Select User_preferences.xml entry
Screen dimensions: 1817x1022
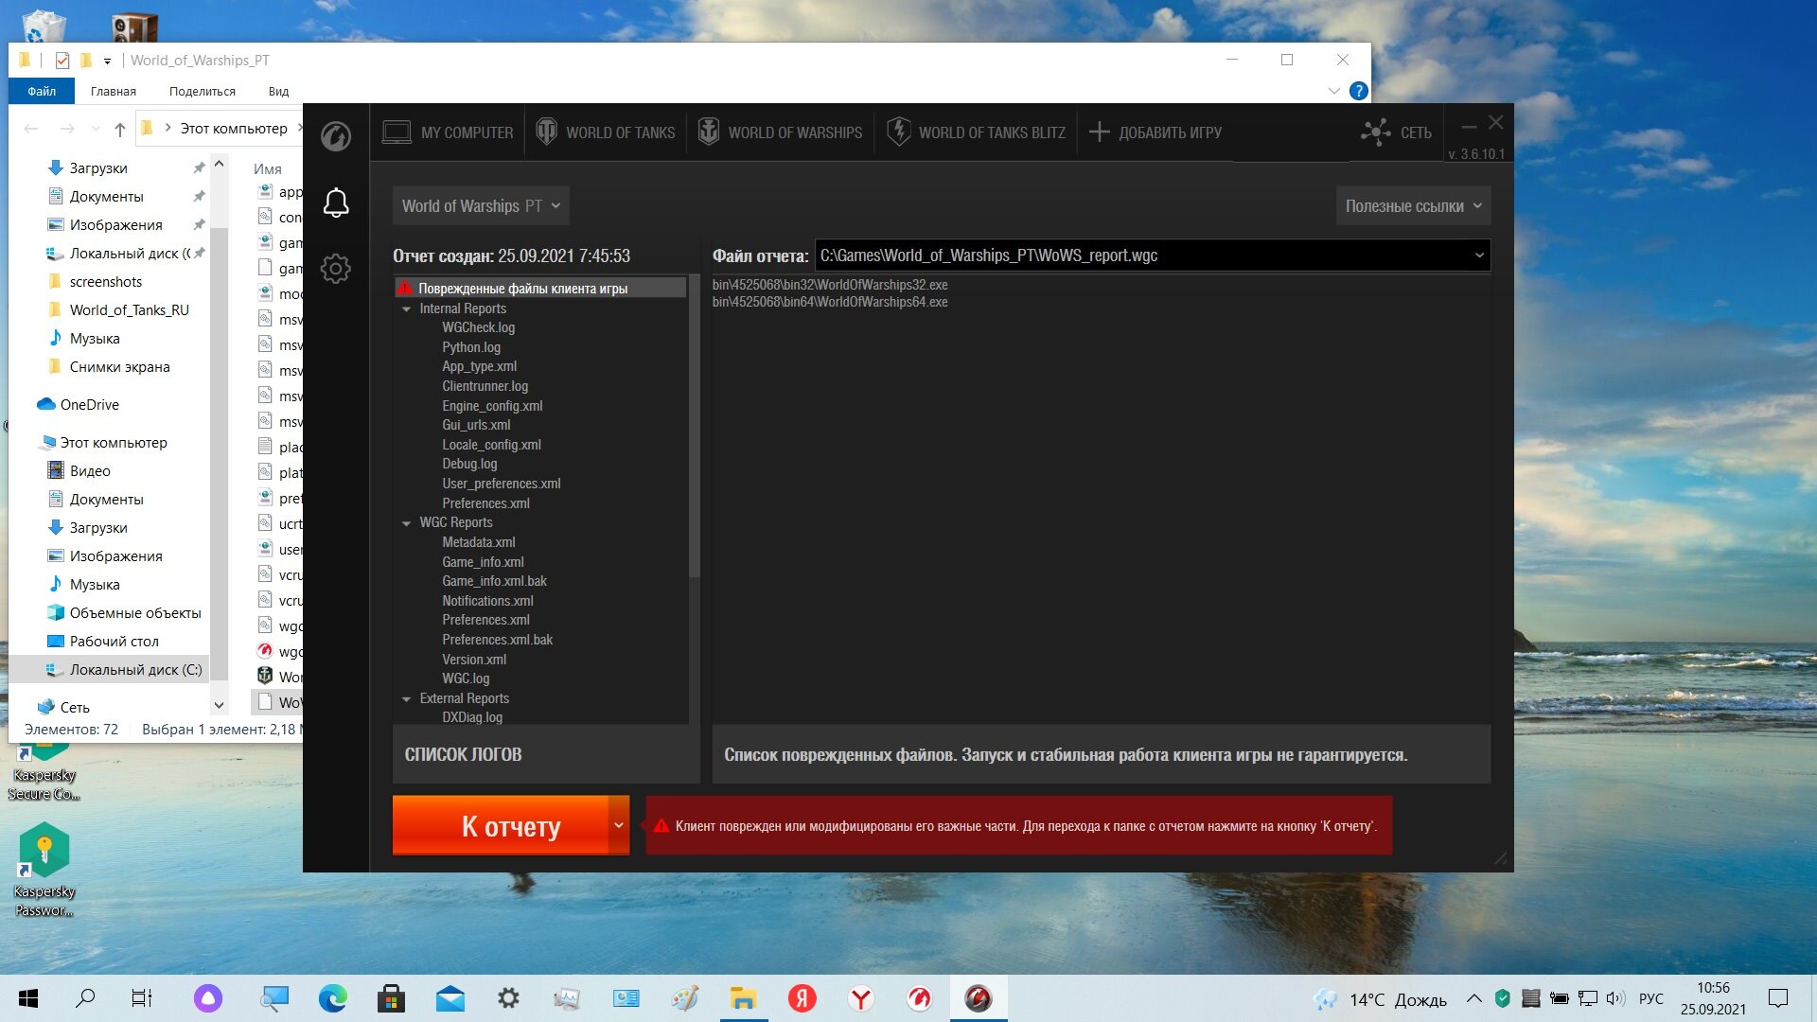click(x=501, y=484)
